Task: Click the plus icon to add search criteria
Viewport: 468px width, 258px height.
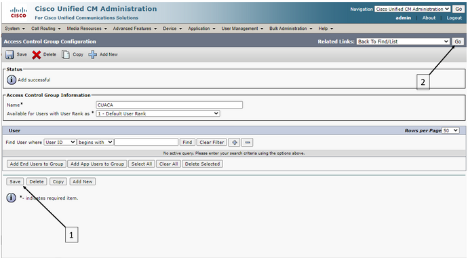Action: [234, 143]
